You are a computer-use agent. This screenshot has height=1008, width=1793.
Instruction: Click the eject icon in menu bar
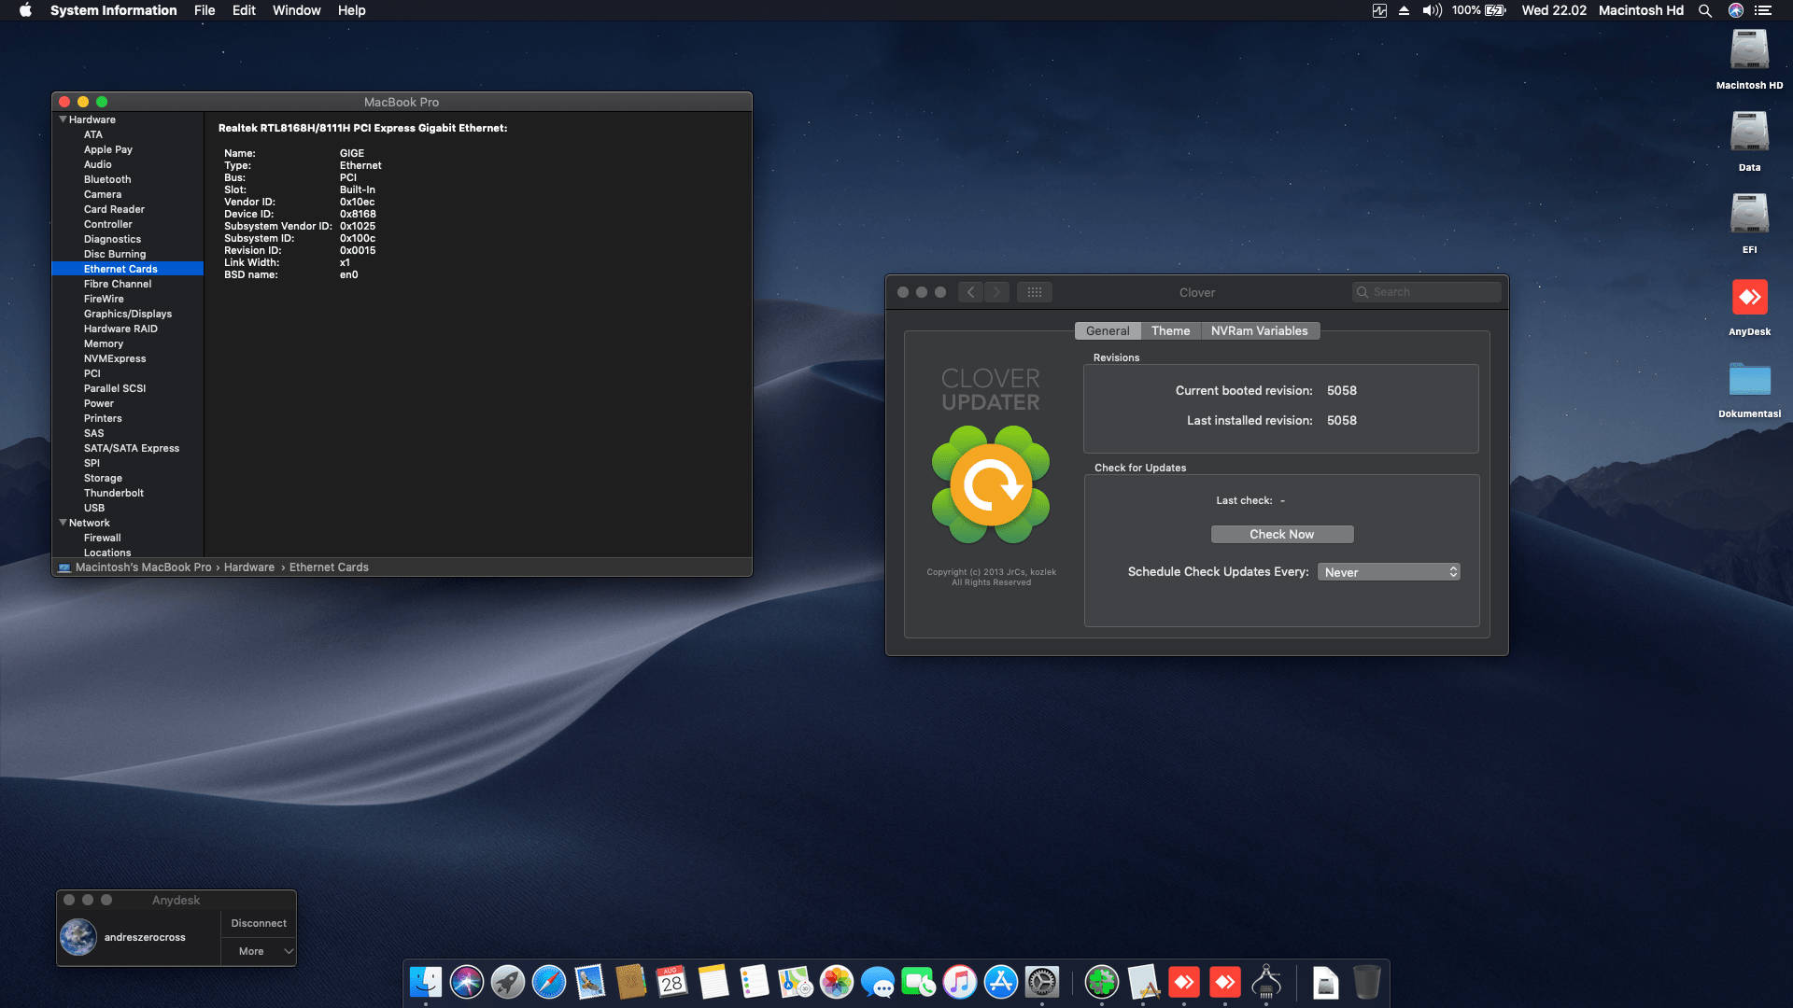click(x=1404, y=10)
